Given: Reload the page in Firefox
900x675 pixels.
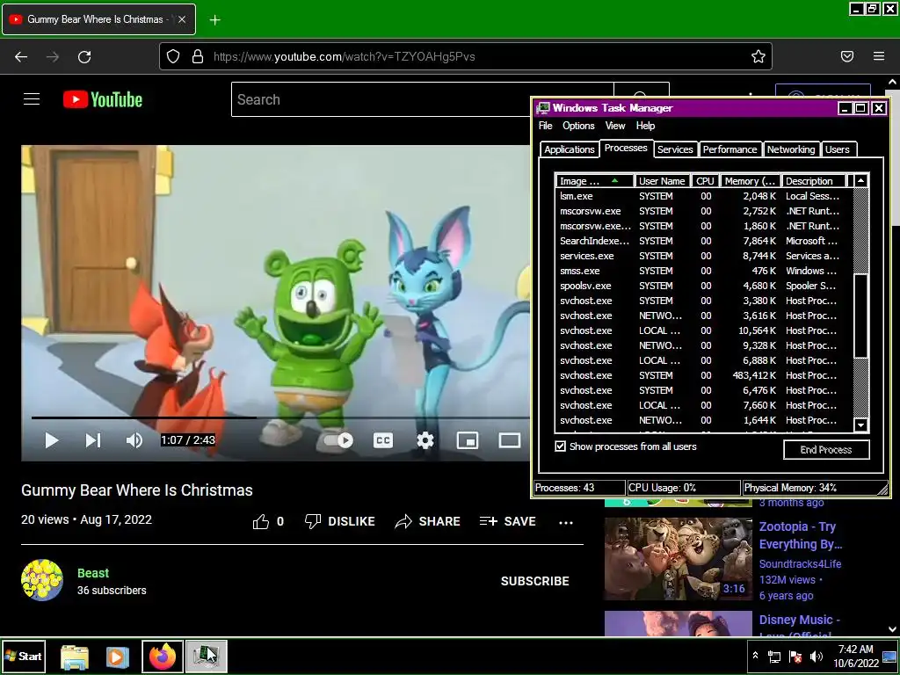Looking at the screenshot, I should [84, 56].
